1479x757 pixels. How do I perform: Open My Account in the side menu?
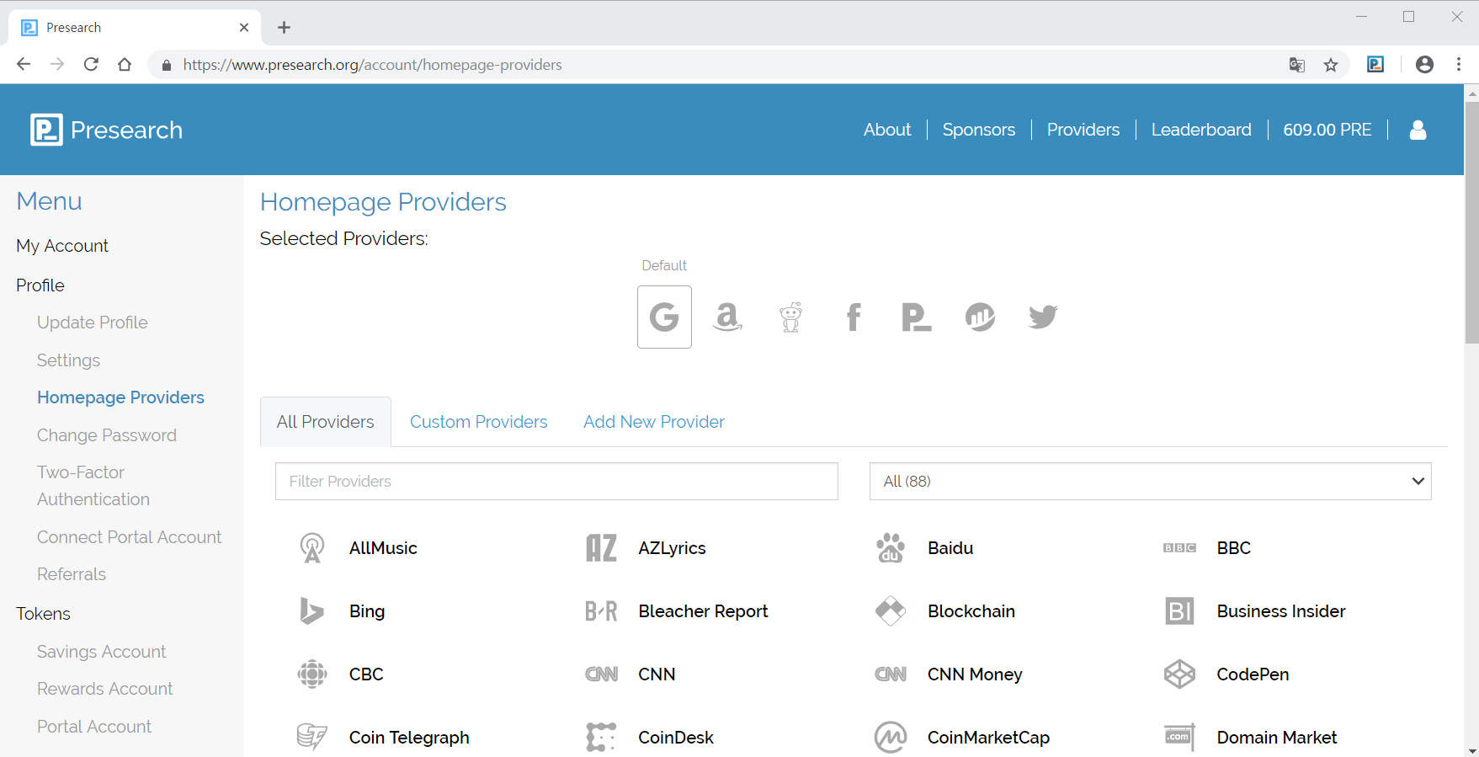point(62,246)
